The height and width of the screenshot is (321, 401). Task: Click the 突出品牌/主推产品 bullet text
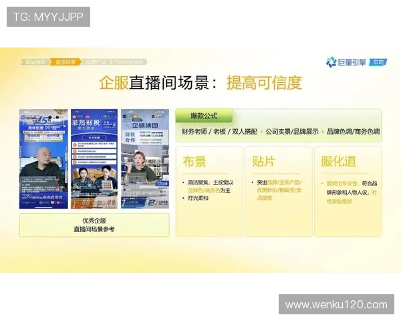[x=279, y=183]
